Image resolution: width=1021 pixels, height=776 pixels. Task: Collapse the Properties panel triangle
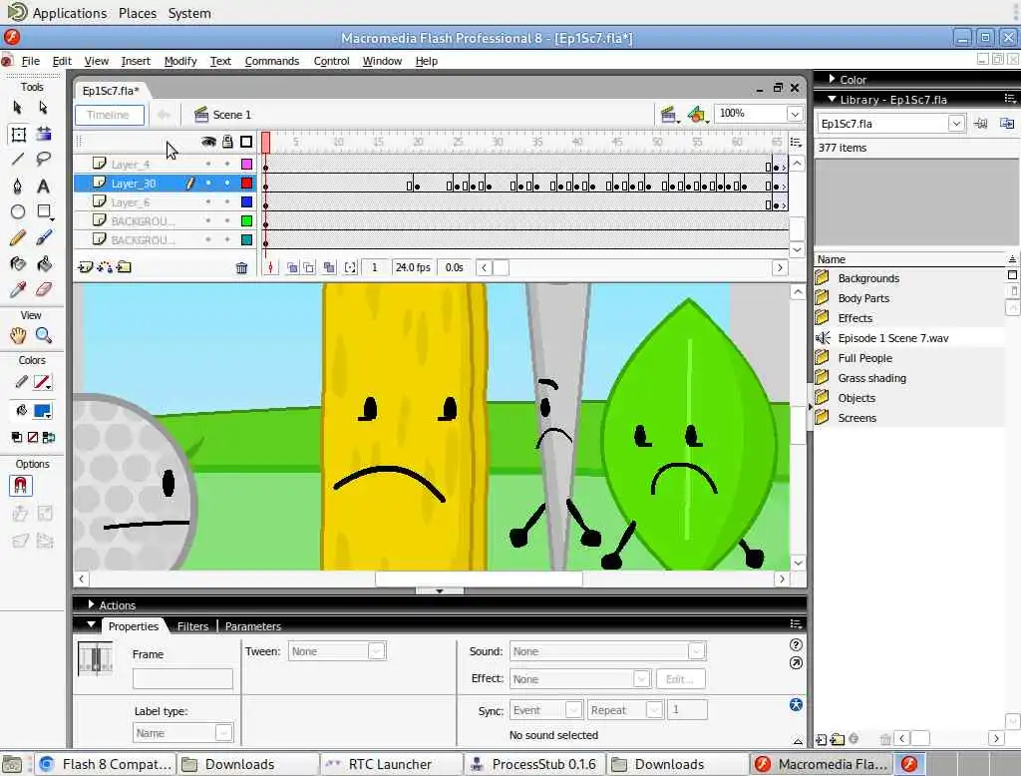[91, 624]
